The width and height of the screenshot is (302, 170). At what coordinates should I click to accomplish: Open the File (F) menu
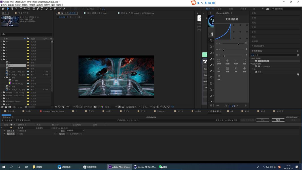click(3, 5)
